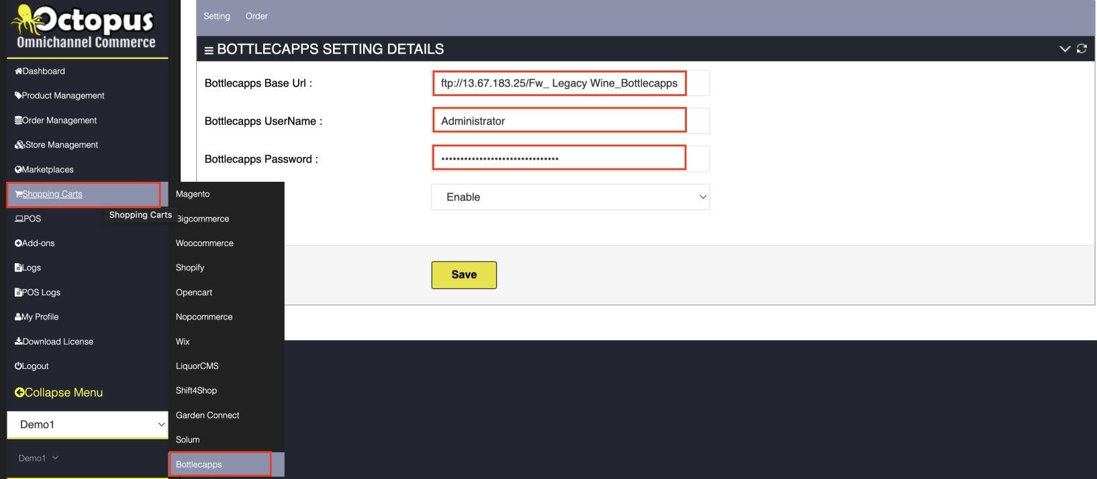The width and height of the screenshot is (1097, 479).
Task: Open the Dashboard link
Action: (x=44, y=71)
